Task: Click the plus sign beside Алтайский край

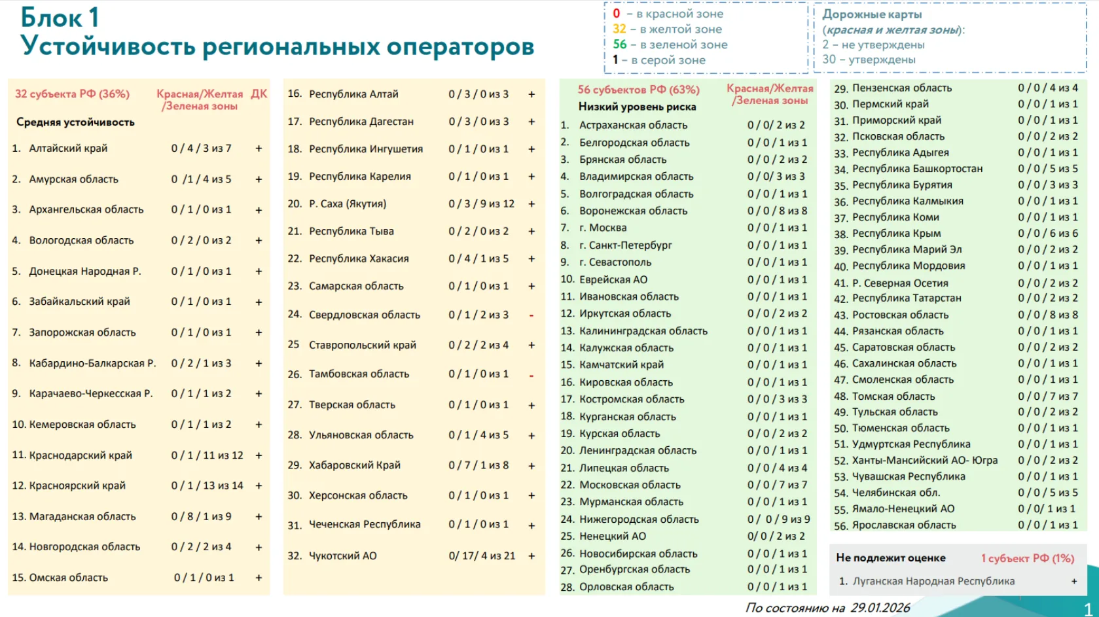Action: tap(259, 149)
